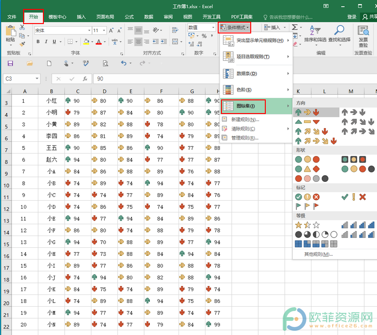Decrease font size with smaller A button
The height and width of the screenshot is (335, 377).
(x=119, y=31)
